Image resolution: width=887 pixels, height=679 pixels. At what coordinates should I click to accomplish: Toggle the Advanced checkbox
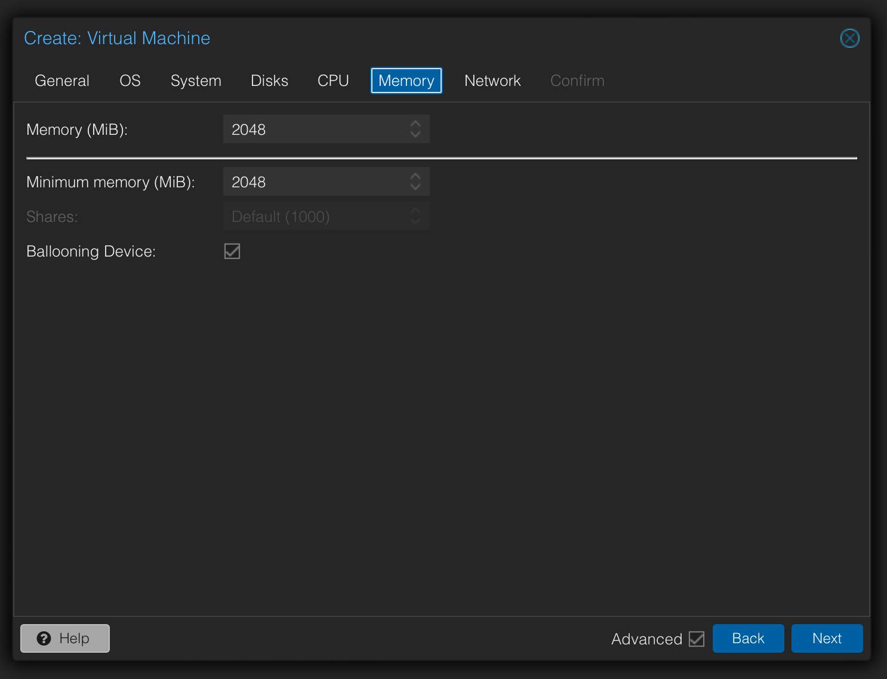(697, 639)
